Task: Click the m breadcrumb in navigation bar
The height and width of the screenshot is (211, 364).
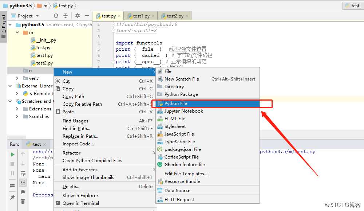Action: click(42, 5)
